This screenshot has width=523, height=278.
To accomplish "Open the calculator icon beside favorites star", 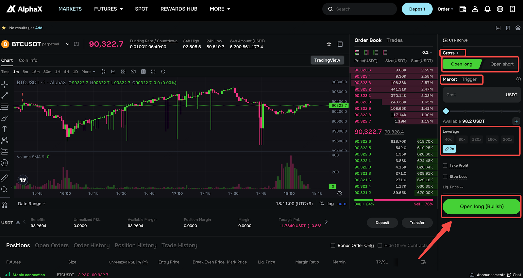I will pos(340,44).
